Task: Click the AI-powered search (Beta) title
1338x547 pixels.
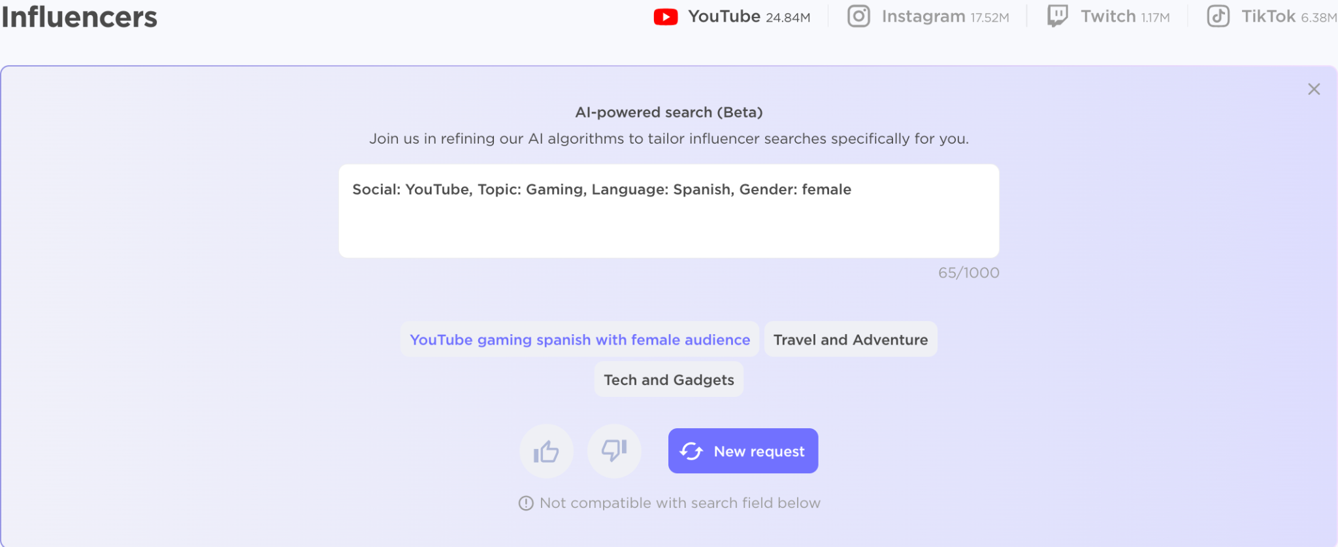Action: (668, 112)
